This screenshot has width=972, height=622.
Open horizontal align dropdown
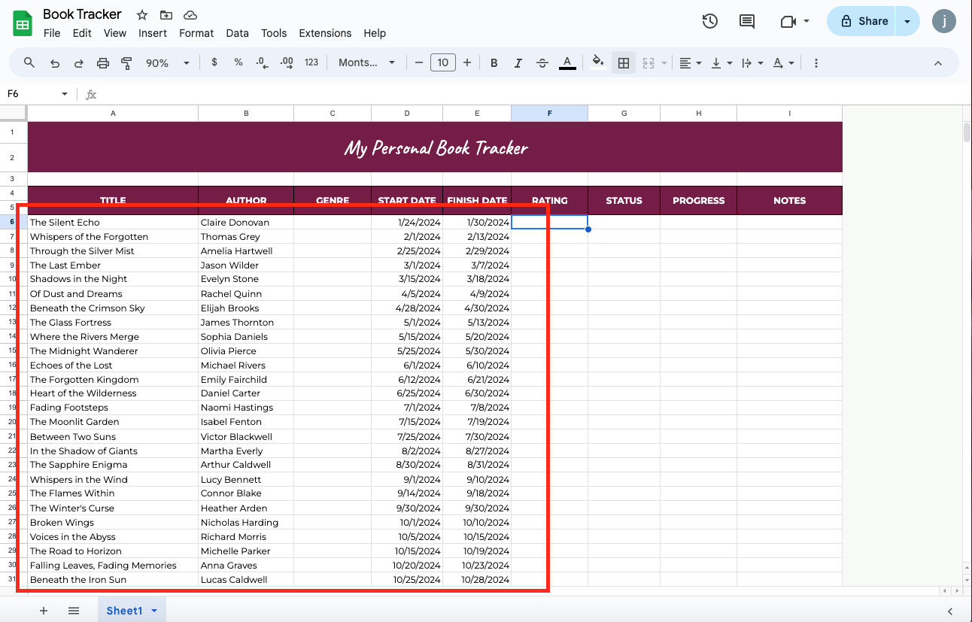pos(690,62)
